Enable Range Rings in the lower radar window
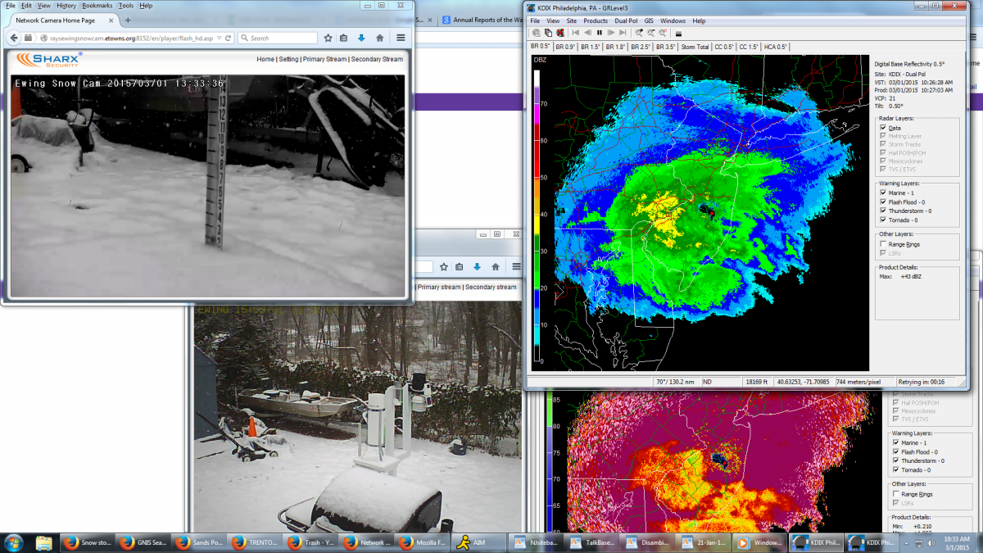The height and width of the screenshot is (553, 983). 896,494
